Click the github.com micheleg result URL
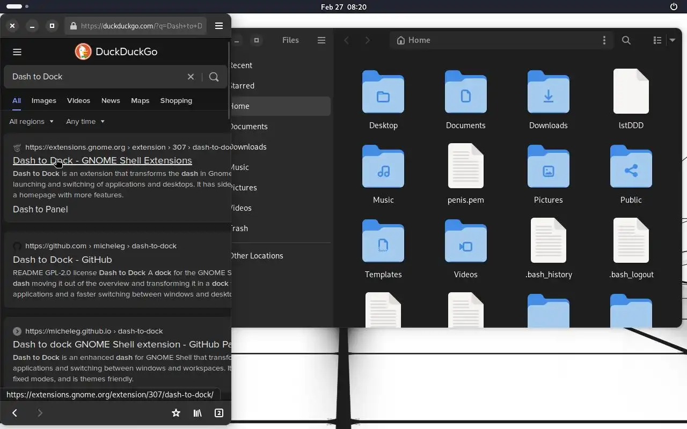This screenshot has width=687, height=429. 101,246
